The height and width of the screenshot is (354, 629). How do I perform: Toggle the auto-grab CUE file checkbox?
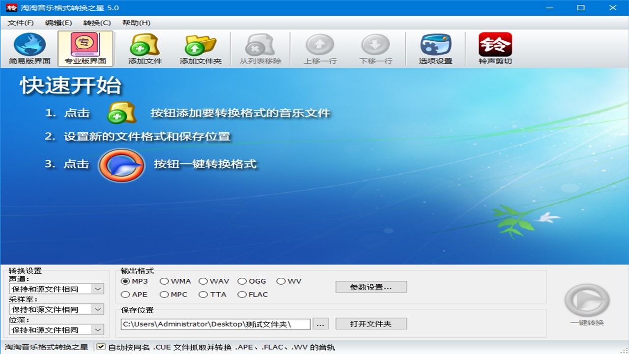tap(101, 347)
